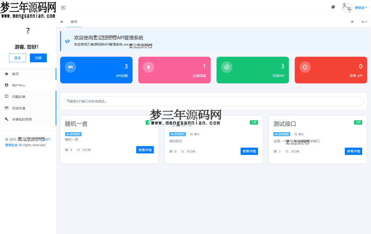View details of 测试接口 API
The height and width of the screenshot is (234, 371).
coord(354,151)
